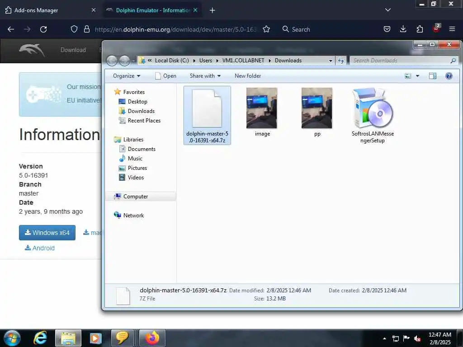Open the Organize menu
463x347 pixels.
[x=127, y=76]
